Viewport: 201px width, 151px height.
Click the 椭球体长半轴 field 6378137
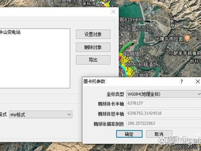click(x=164, y=103)
